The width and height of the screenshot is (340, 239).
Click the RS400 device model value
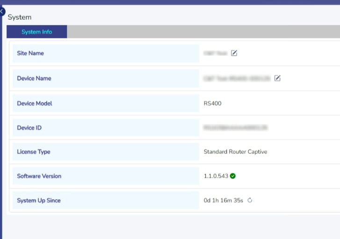click(213, 103)
